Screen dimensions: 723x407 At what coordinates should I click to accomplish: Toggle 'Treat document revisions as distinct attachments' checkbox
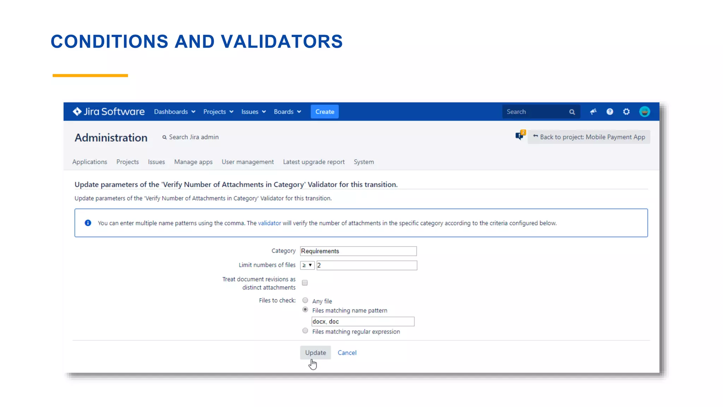(305, 283)
